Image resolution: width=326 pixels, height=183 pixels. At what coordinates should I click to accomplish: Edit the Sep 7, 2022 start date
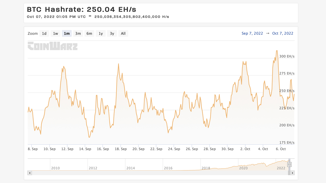(x=252, y=33)
